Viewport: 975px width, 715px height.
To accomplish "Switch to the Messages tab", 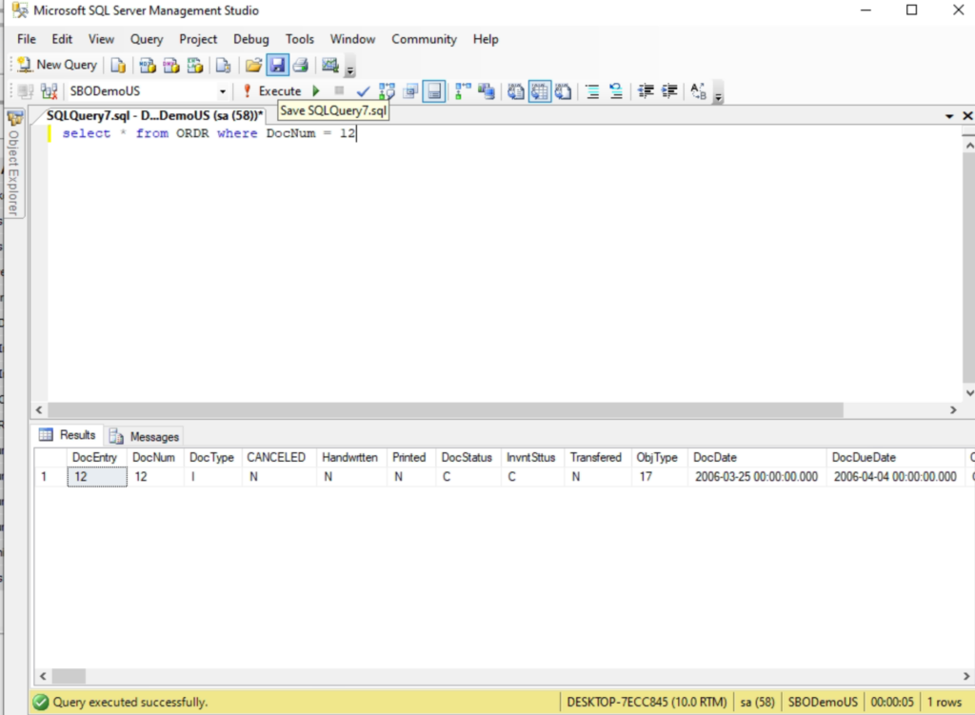I will coord(145,436).
